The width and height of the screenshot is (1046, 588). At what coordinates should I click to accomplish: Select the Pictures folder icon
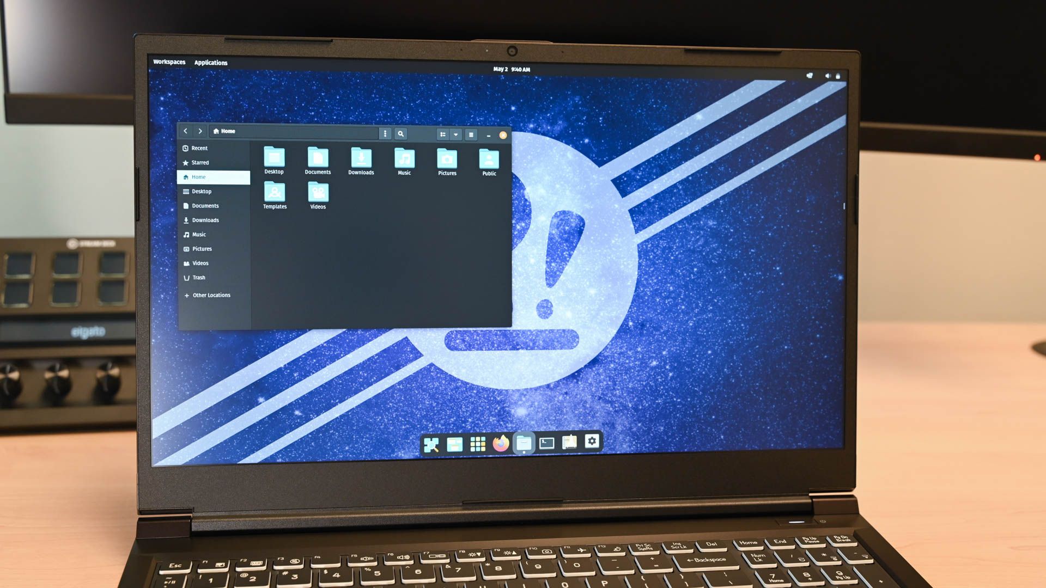pos(446,157)
